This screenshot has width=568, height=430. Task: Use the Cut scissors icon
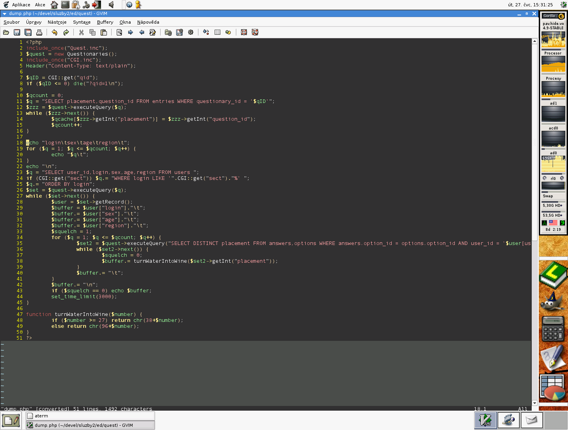(x=81, y=32)
